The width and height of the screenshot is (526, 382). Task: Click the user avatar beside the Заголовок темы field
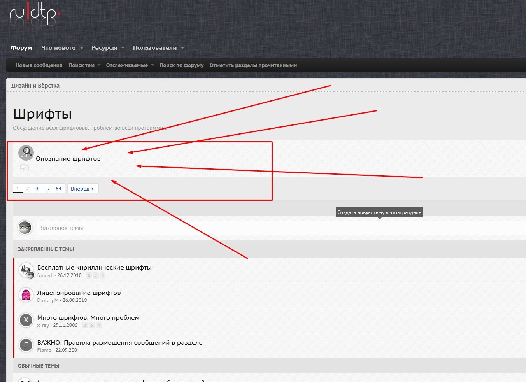pyautogui.click(x=25, y=228)
